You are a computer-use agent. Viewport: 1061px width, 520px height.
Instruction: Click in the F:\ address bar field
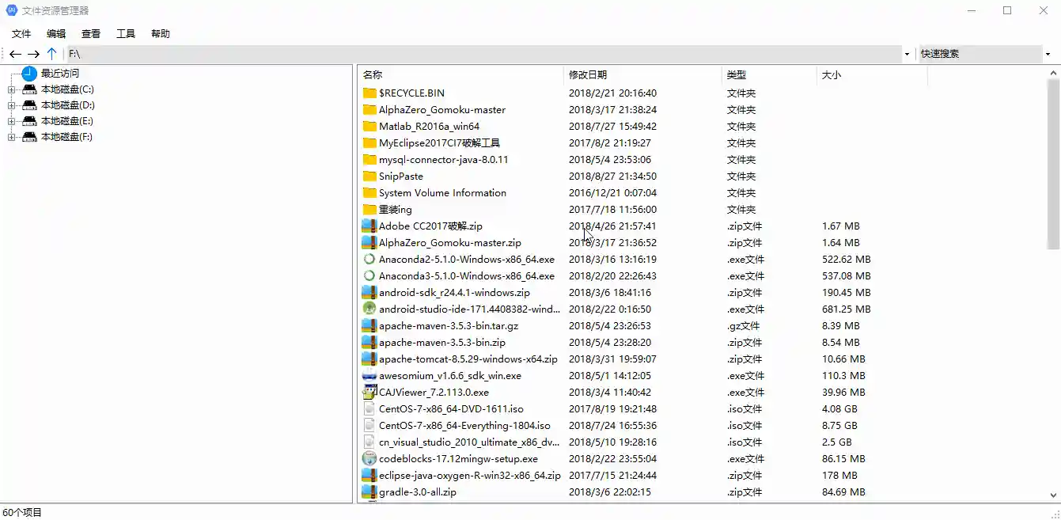point(483,54)
